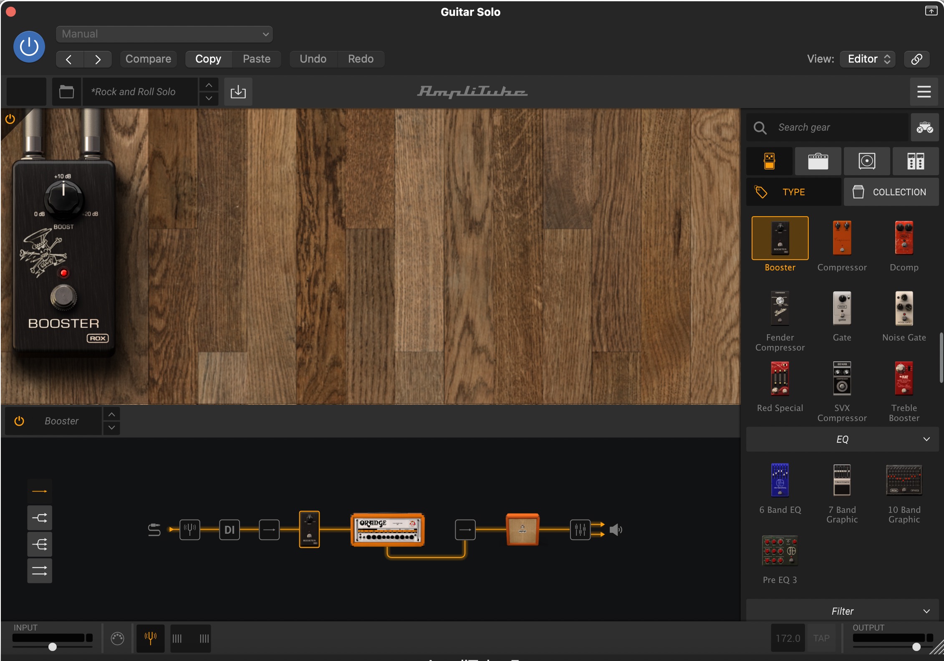
Task: Select the second split routing layout
Action: tap(40, 518)
